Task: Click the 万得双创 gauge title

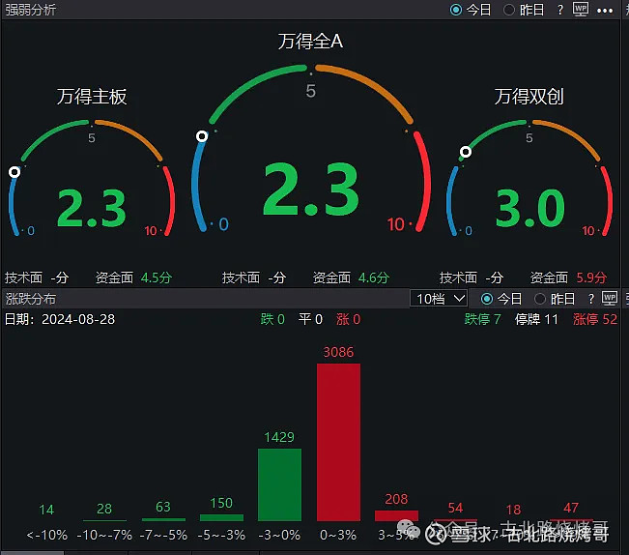Action: [x=529, y=97]
